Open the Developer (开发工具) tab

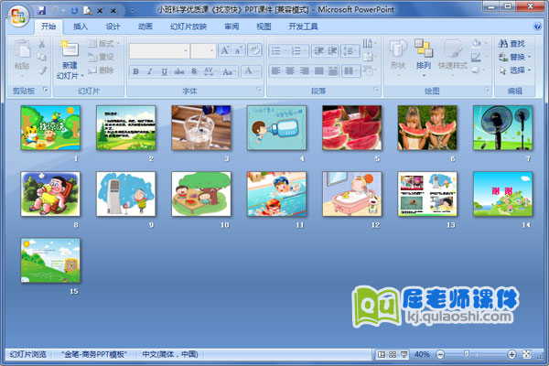point(303,27)
